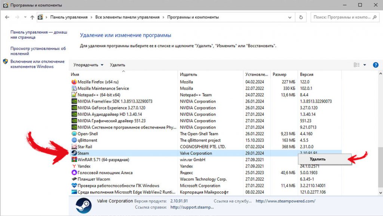Click Все элементы панели управления breadcrumb
383x216 pixels.
click(127, 17)
